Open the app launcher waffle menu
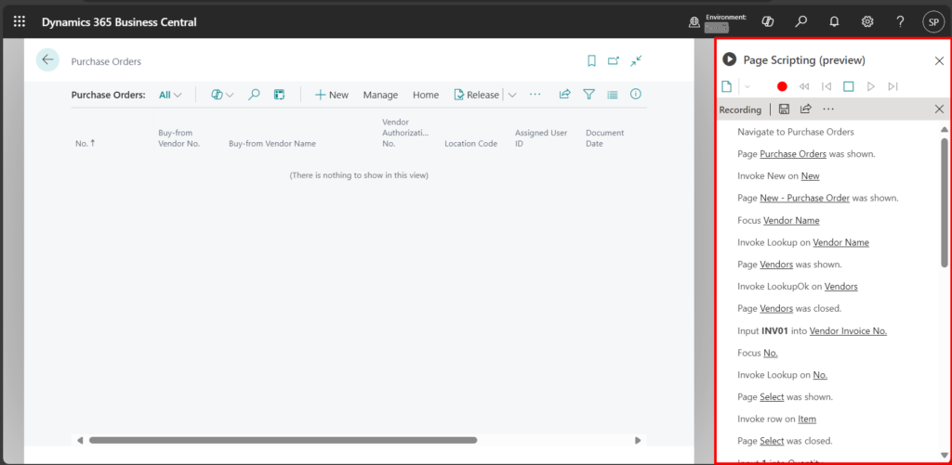Image resolution: width=952 pixels, height=465 pixels. coord(20,22)
